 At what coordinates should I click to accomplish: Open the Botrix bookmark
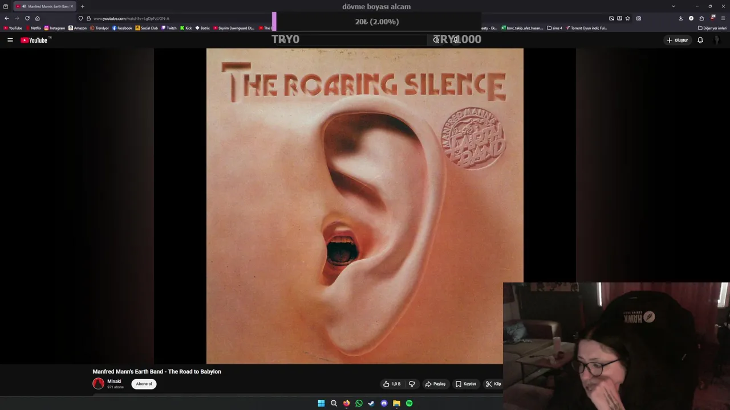(202, 28)
